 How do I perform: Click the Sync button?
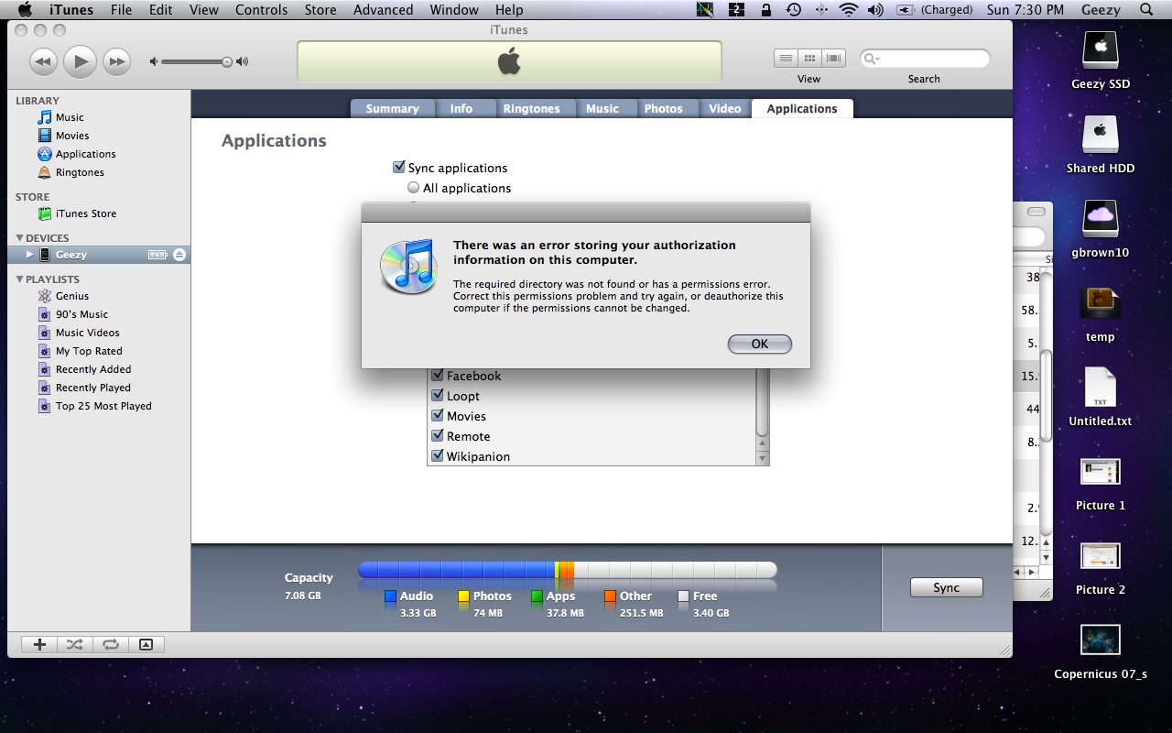946,587
